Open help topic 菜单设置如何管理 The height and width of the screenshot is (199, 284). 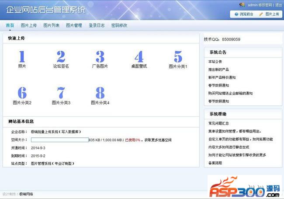point(235,131)
